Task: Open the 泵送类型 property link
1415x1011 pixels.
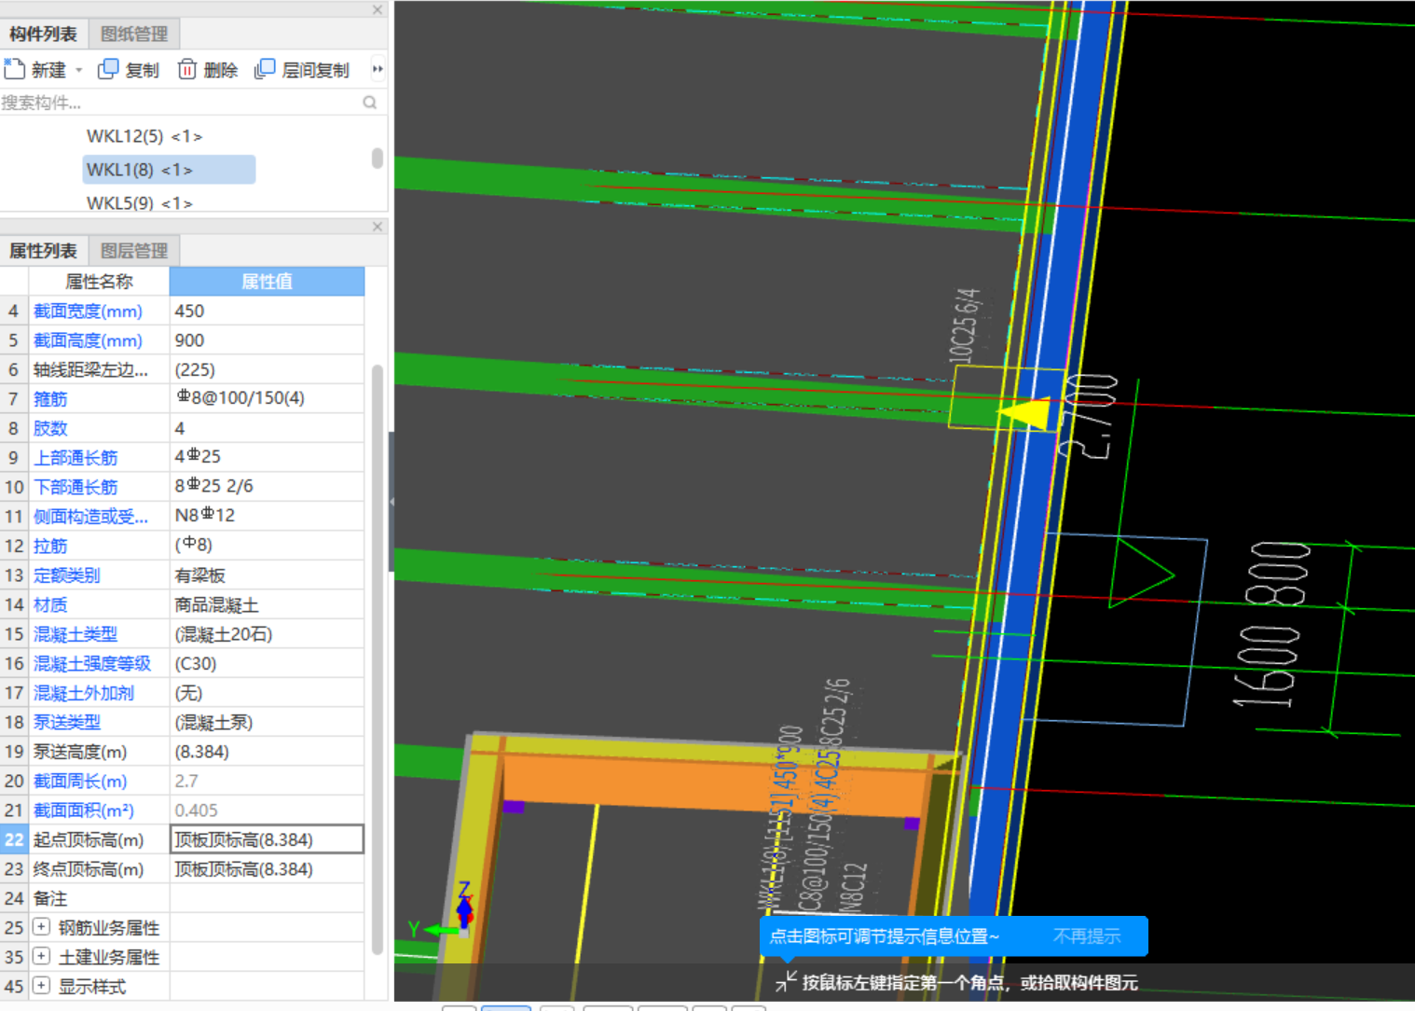Action: pos(67,722)
